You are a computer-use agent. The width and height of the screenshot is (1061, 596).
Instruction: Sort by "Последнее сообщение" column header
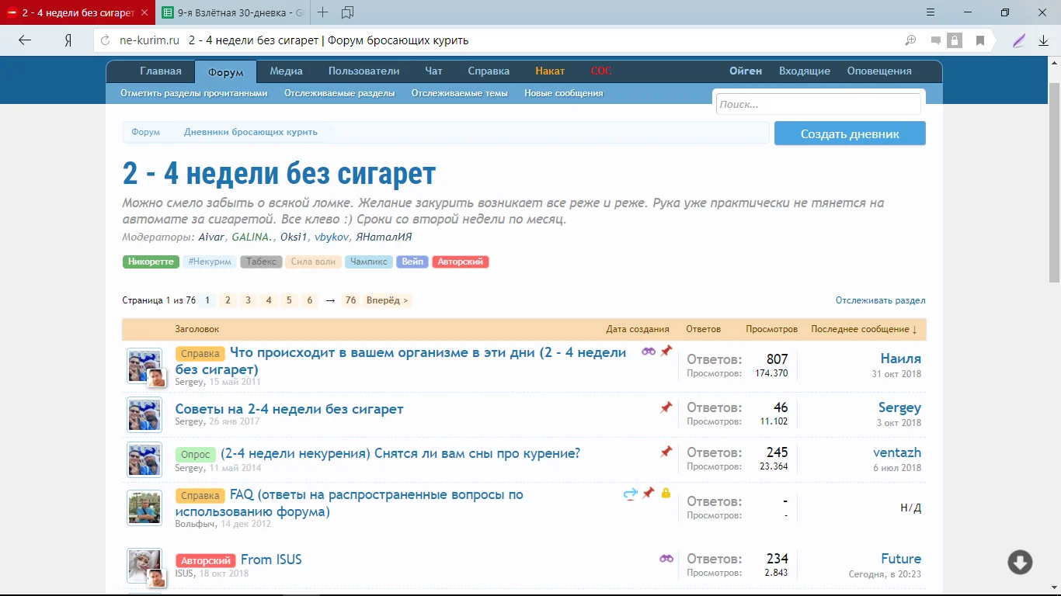[864, 329]
